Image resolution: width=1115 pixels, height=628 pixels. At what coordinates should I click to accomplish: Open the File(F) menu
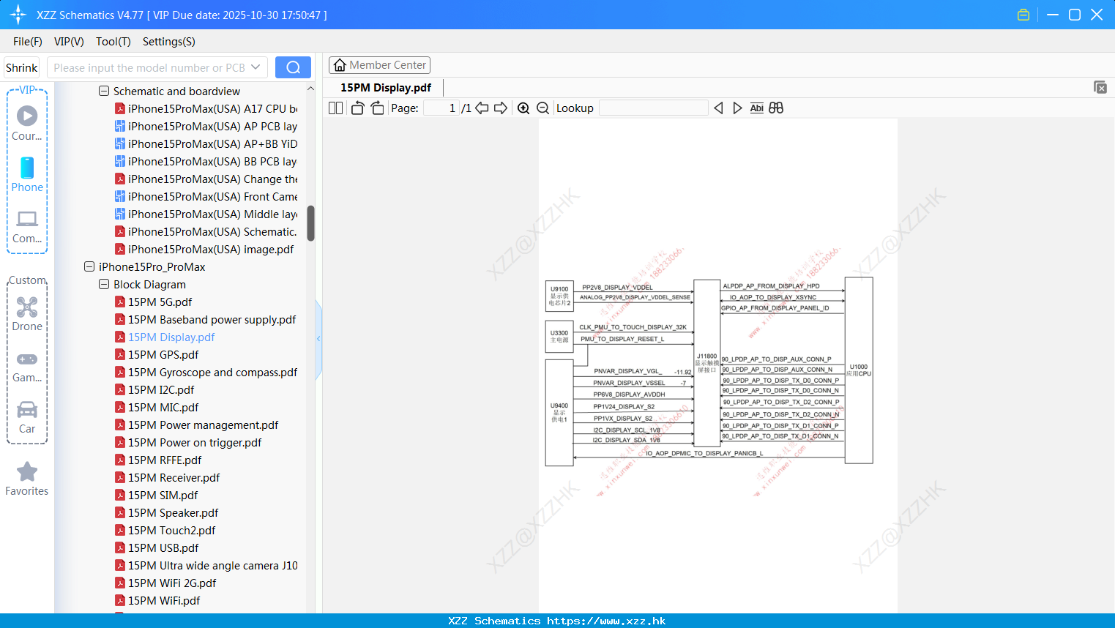[x=28, y=42]
